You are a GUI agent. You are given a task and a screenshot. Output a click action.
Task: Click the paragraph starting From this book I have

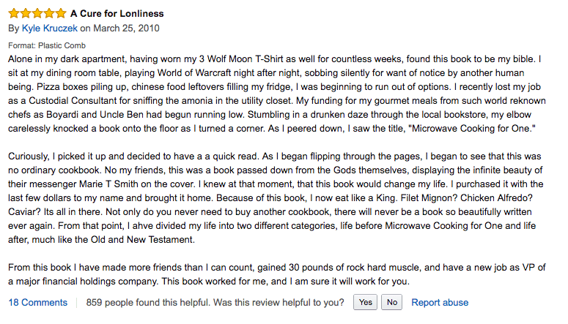[277, 274]
